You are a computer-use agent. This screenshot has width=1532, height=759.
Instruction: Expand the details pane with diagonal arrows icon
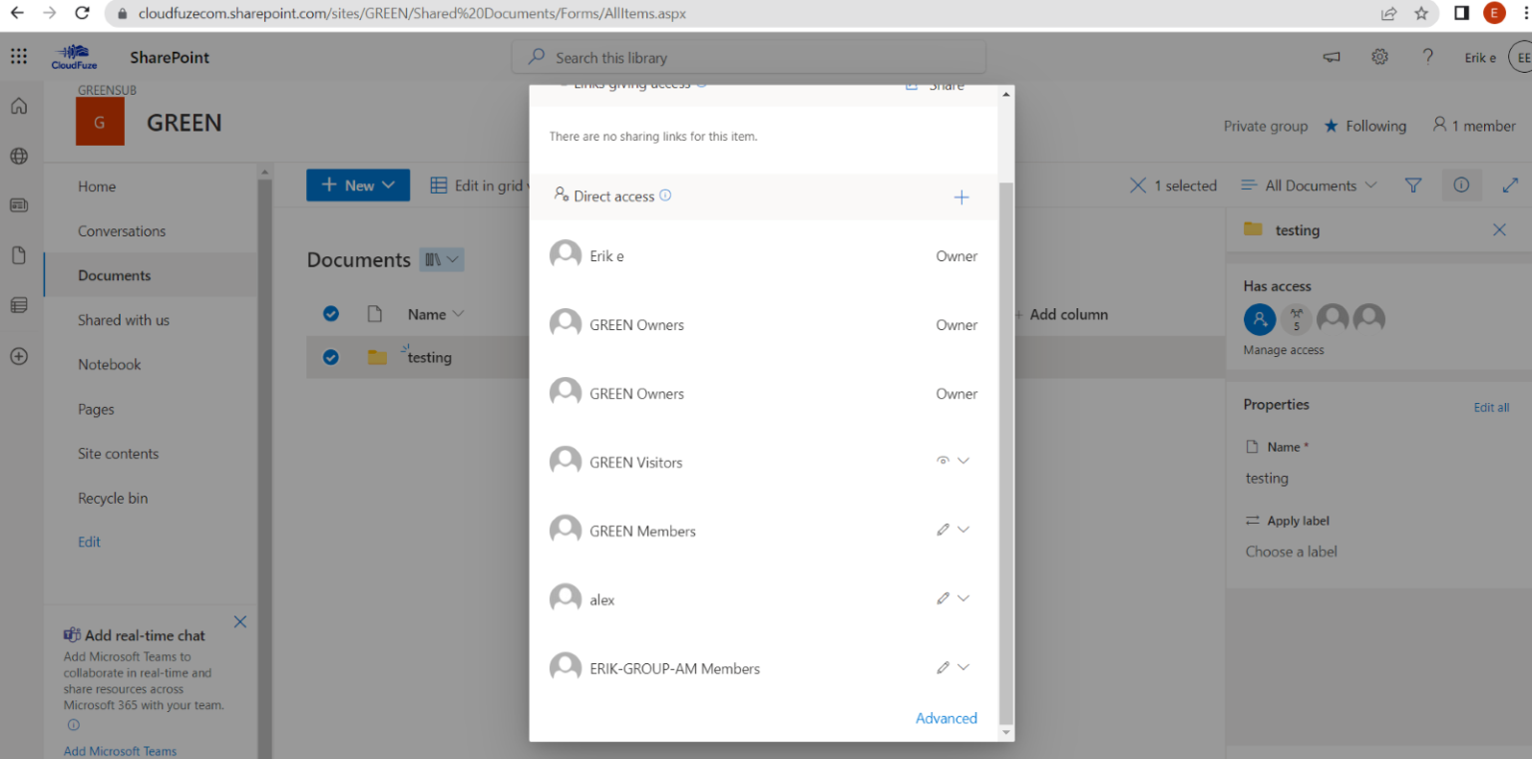[x=1509, y=185]
